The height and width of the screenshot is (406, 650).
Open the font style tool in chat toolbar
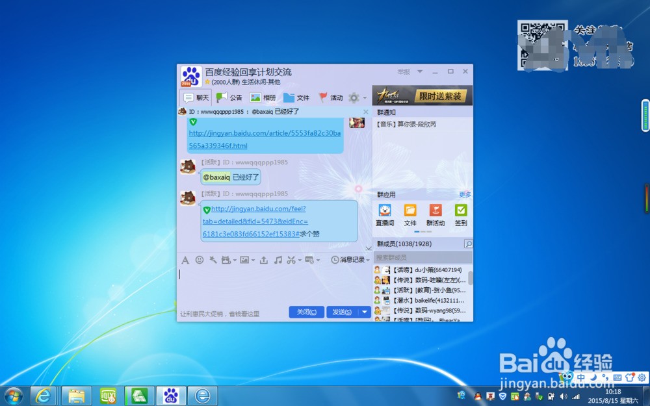tap(185, 260)
